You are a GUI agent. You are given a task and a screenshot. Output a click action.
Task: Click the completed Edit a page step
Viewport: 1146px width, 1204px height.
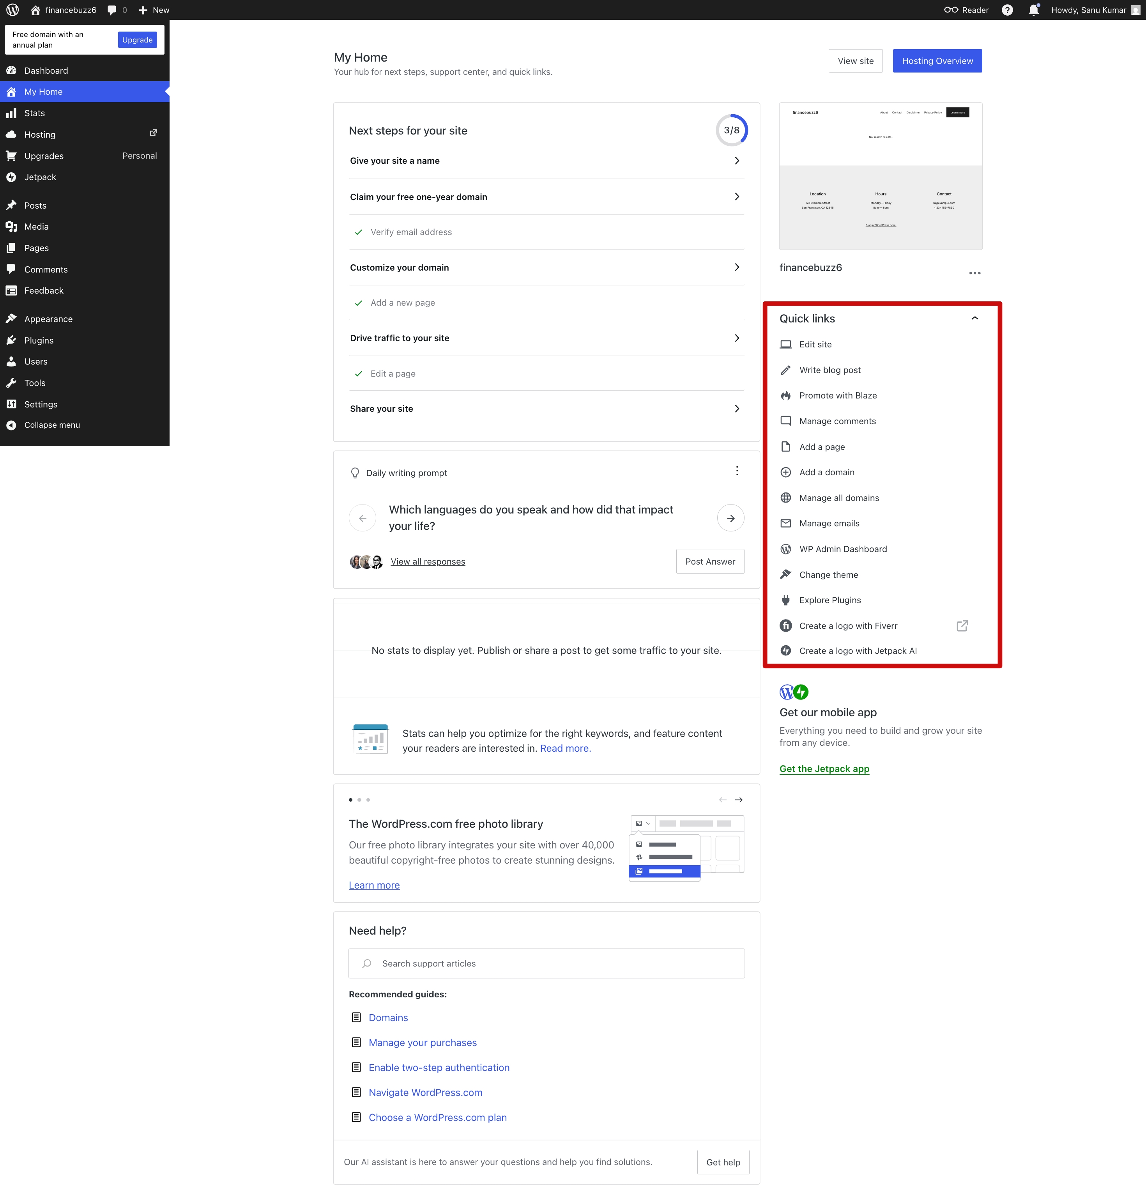coord(546,374)
